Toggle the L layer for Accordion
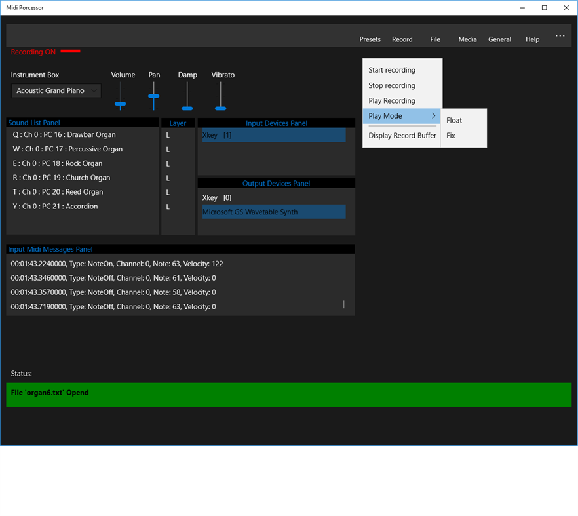This screenshot has width=578, height=516. (x=168, y=207)
